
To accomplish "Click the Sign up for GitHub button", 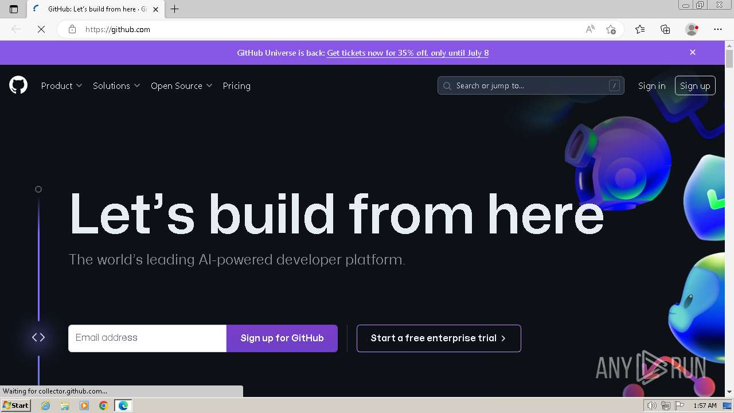I will (x=282, y=338).
